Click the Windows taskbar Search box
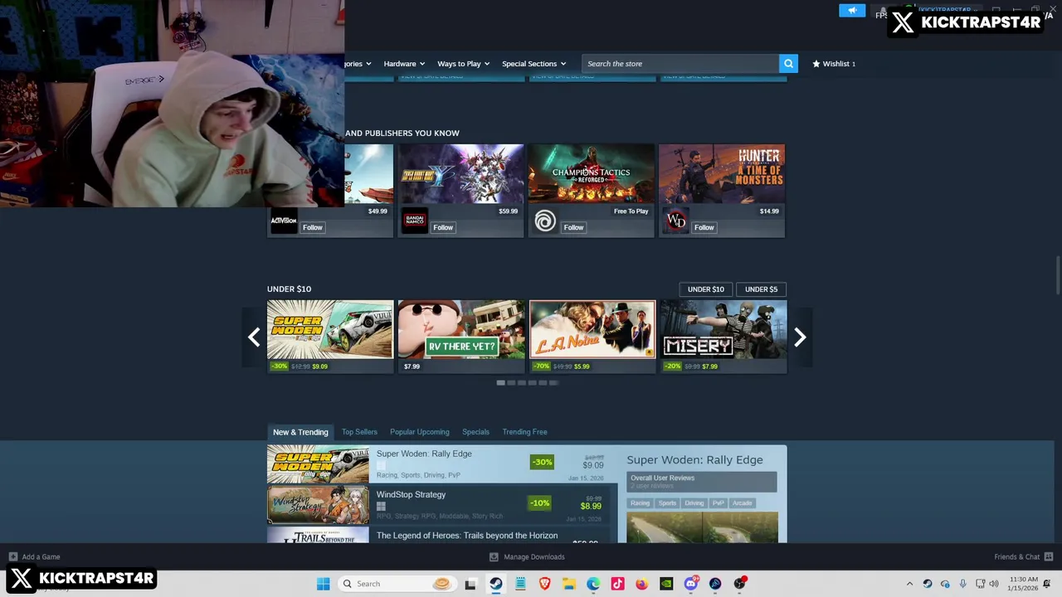Screen dimensions: 1062x597 click(397, 584)
